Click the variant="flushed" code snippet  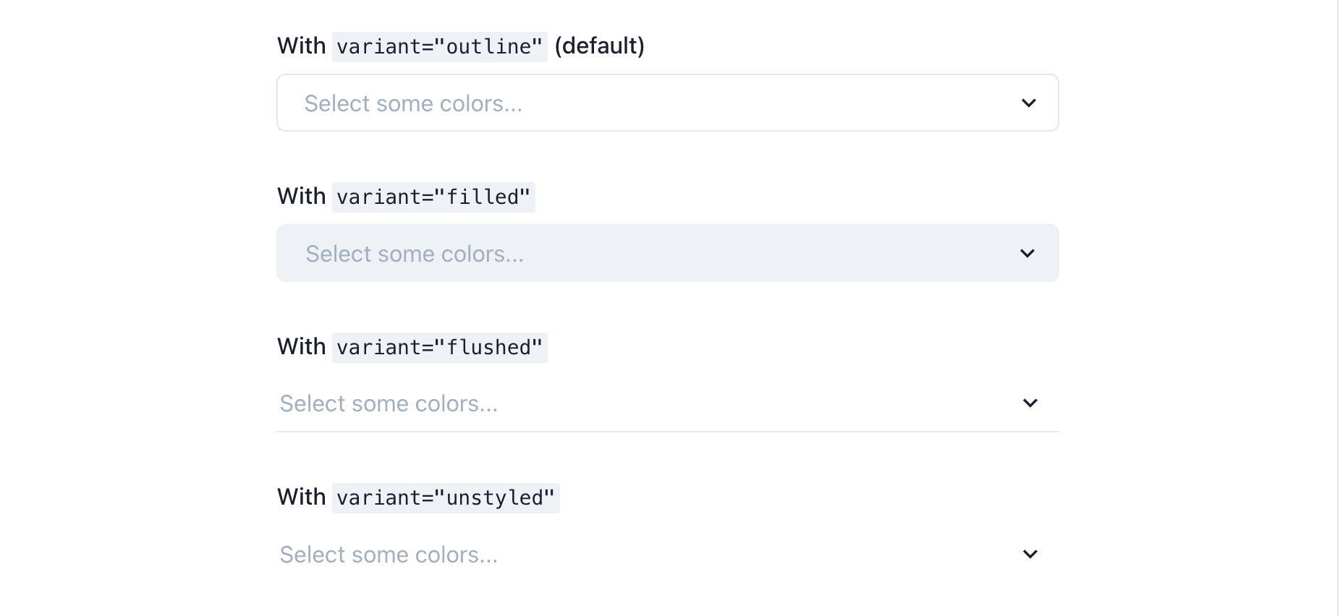(439, 346)
